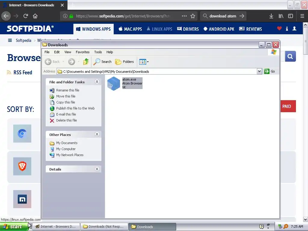Open Softpedia user account icon
The image size is (308, 231).
tap(294, 29)
